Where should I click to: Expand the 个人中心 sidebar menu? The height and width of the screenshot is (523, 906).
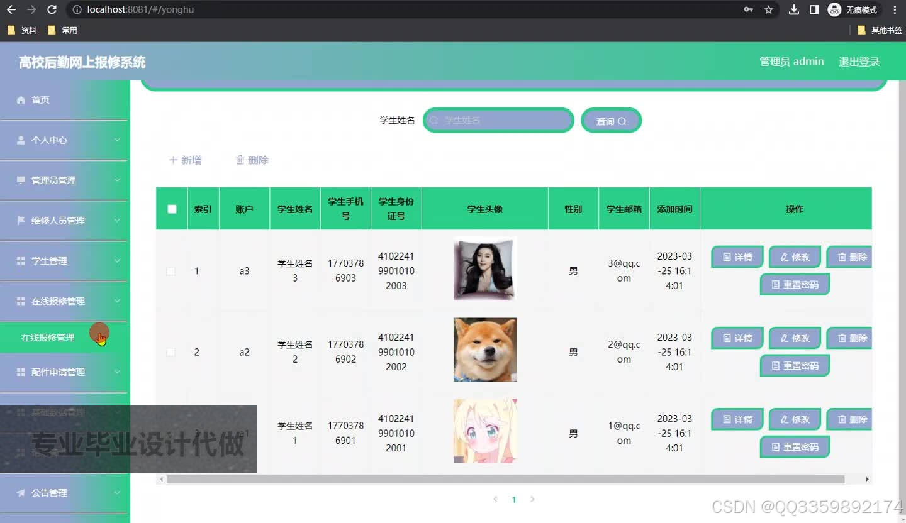tap(64, 140)
